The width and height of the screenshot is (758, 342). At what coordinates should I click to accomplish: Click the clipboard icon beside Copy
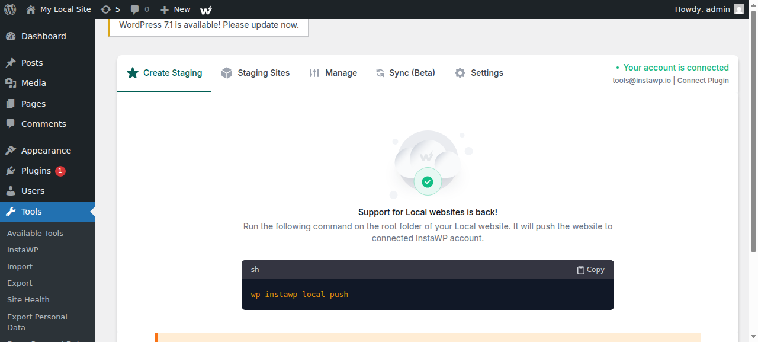[x=581, y=270]
